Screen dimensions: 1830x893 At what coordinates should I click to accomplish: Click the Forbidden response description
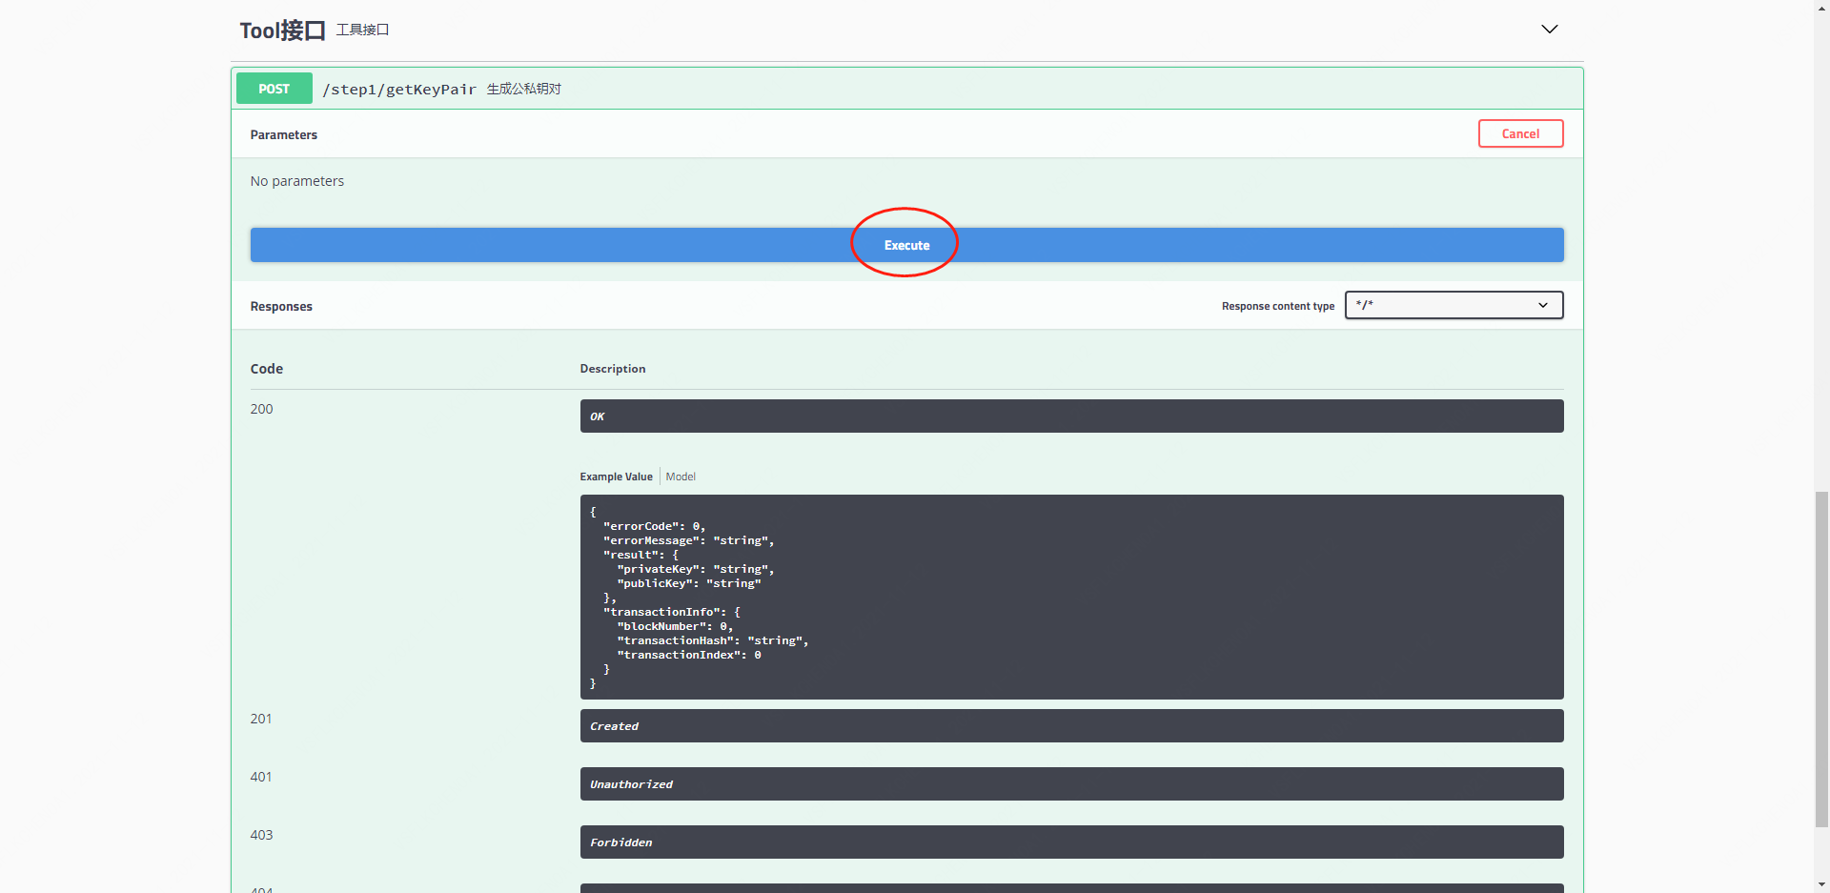click(1071, 842)
